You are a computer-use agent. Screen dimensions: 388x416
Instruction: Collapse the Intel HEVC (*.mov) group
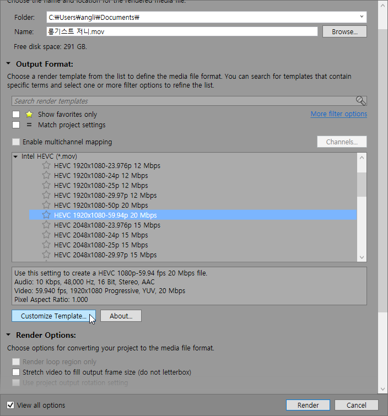point(15,156)
